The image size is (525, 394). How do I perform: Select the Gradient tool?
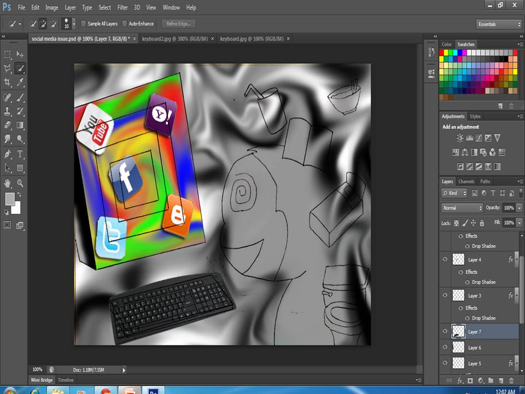coord(20,125)
